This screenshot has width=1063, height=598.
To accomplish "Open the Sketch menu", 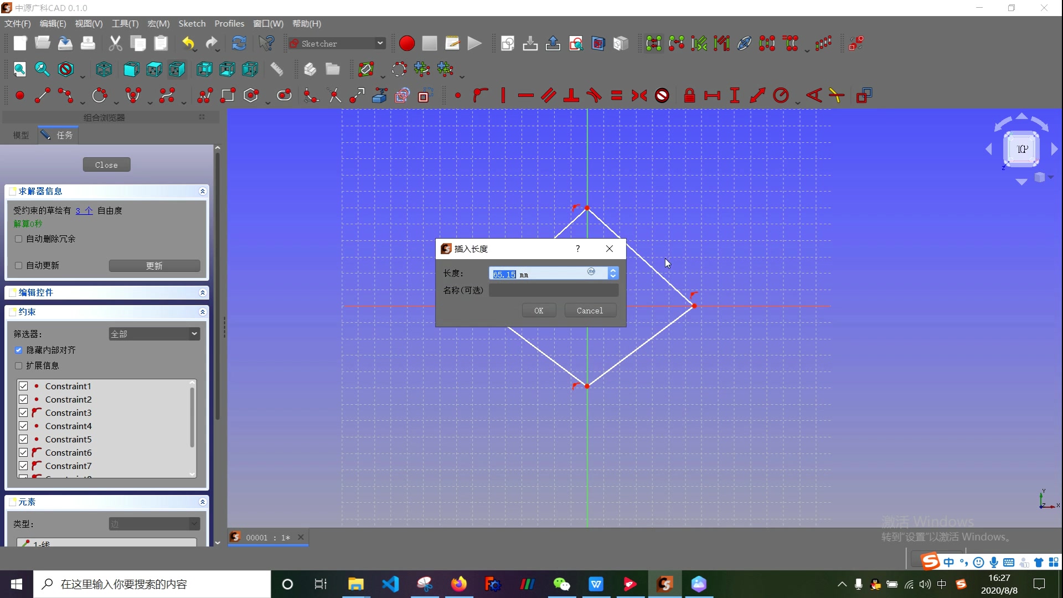I will 192,23.
